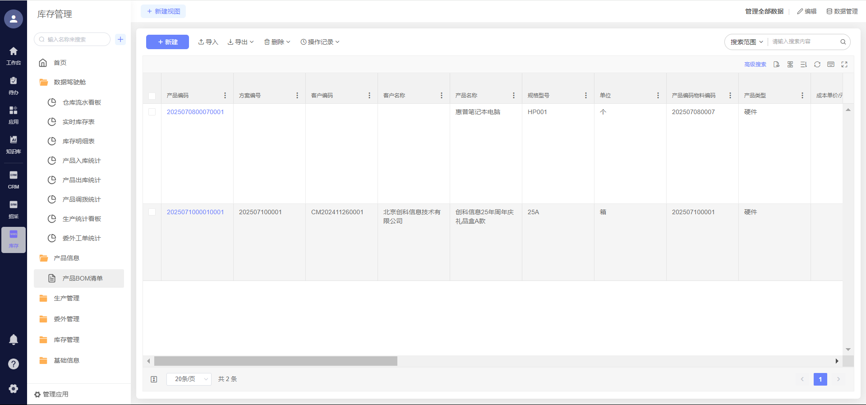Open the notification bell in sidebar
The width and height of the screenshot is (866, 405).
(14, 340)
